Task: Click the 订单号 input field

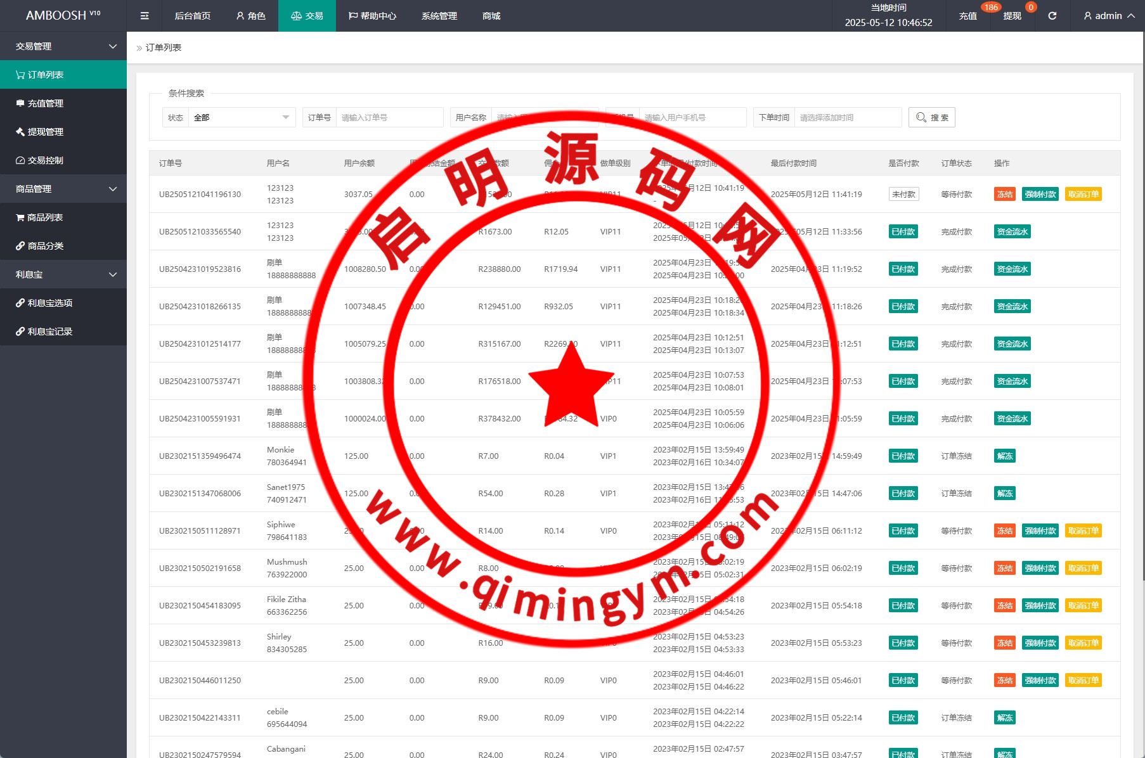Action: [x=389, y=117]
